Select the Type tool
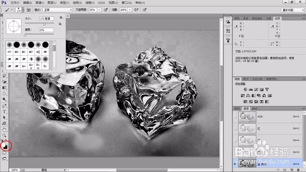The image size is (306, 172). tap(4, 112)
